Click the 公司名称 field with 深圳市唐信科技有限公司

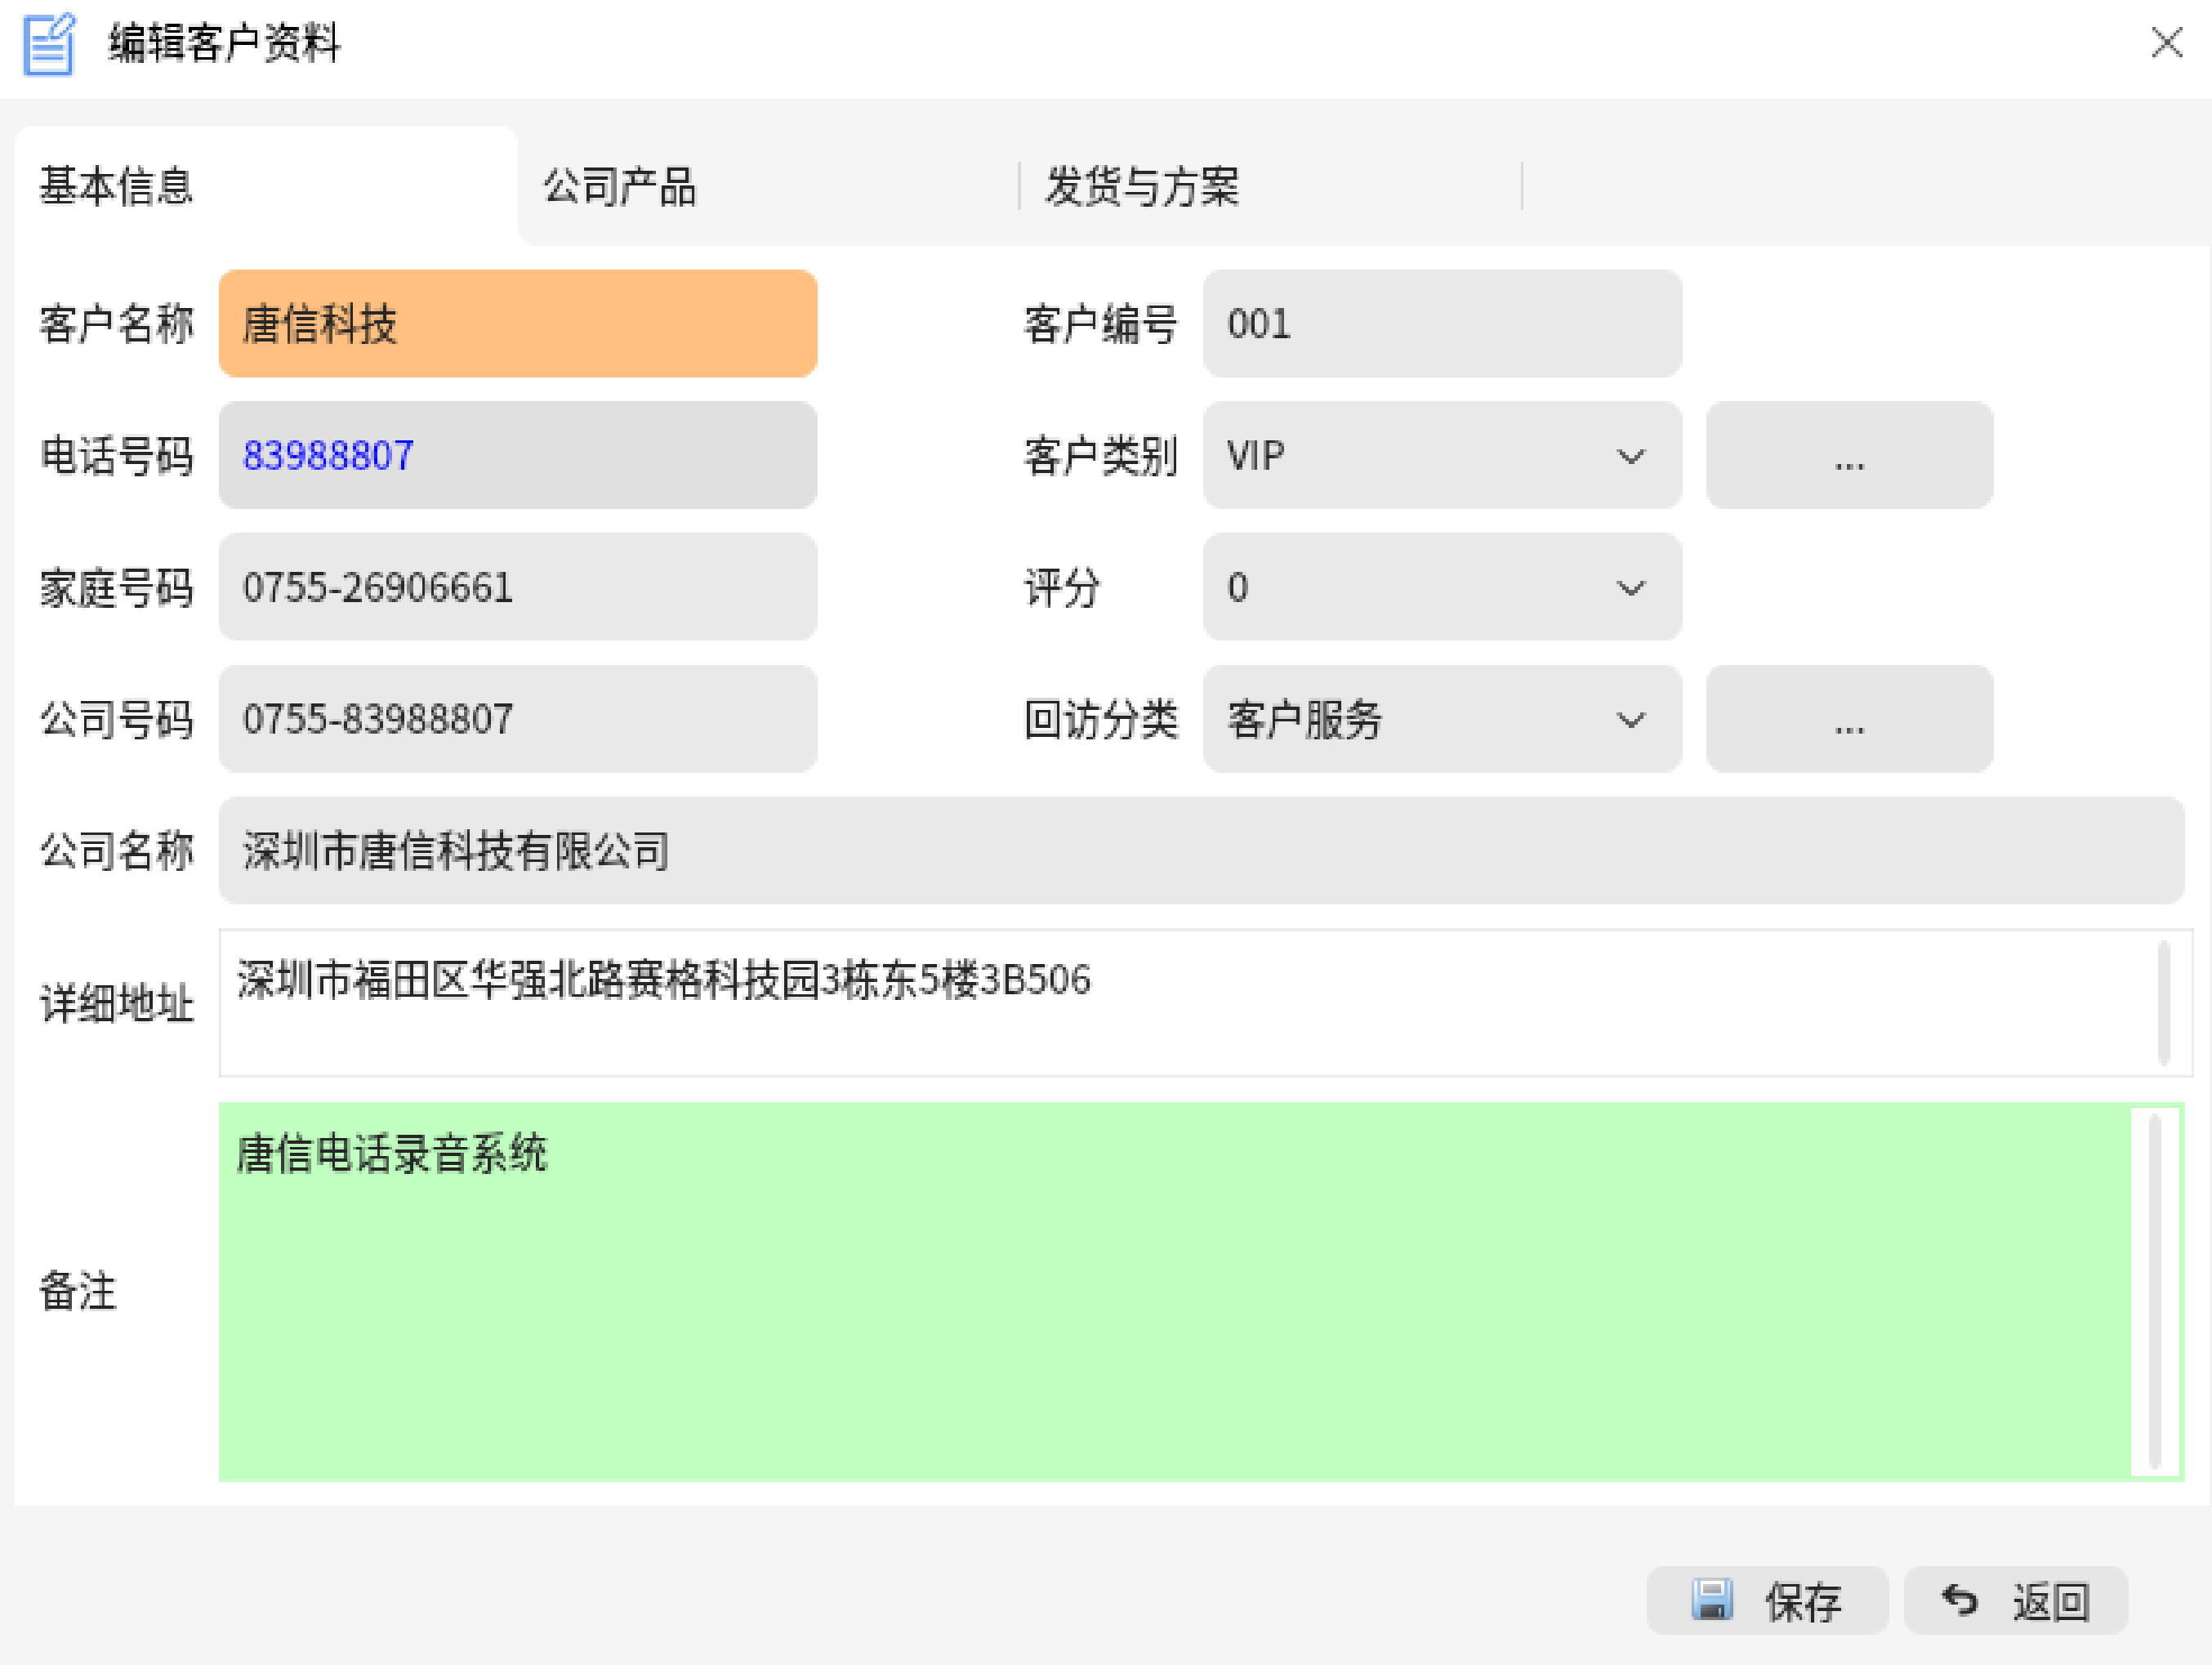click(x=1201, y=851)
